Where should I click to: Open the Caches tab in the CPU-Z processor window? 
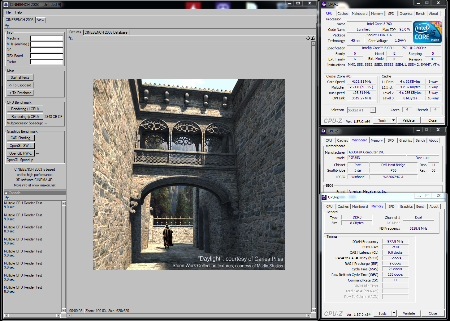pos(343,14)
